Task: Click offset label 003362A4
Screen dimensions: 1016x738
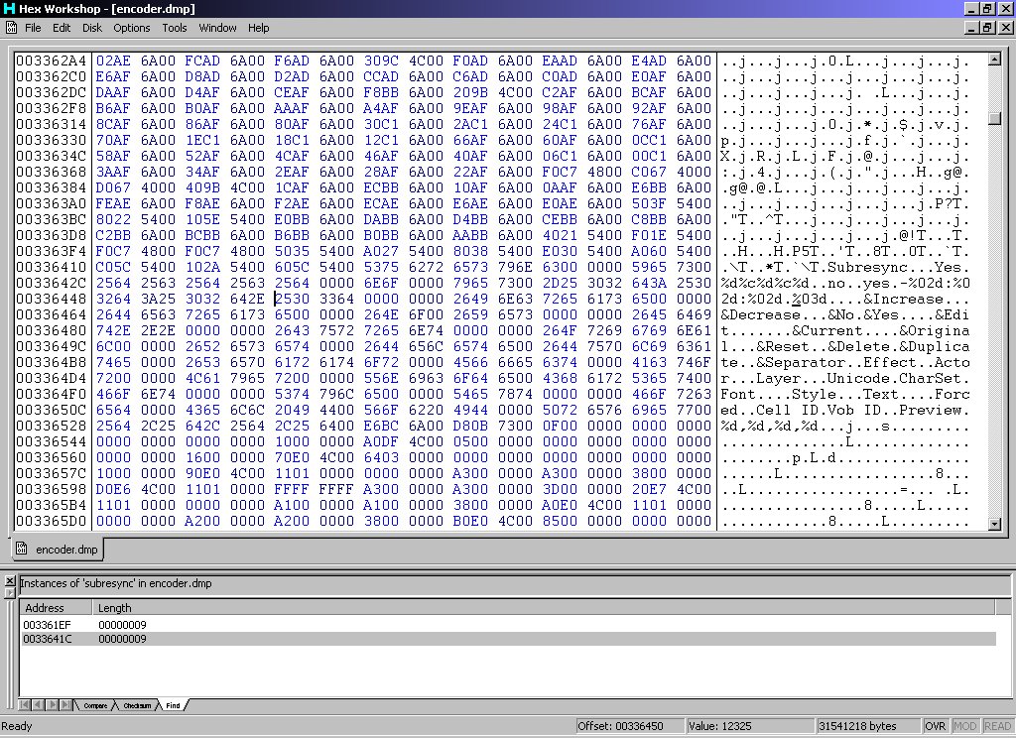Action: (52, 61)
